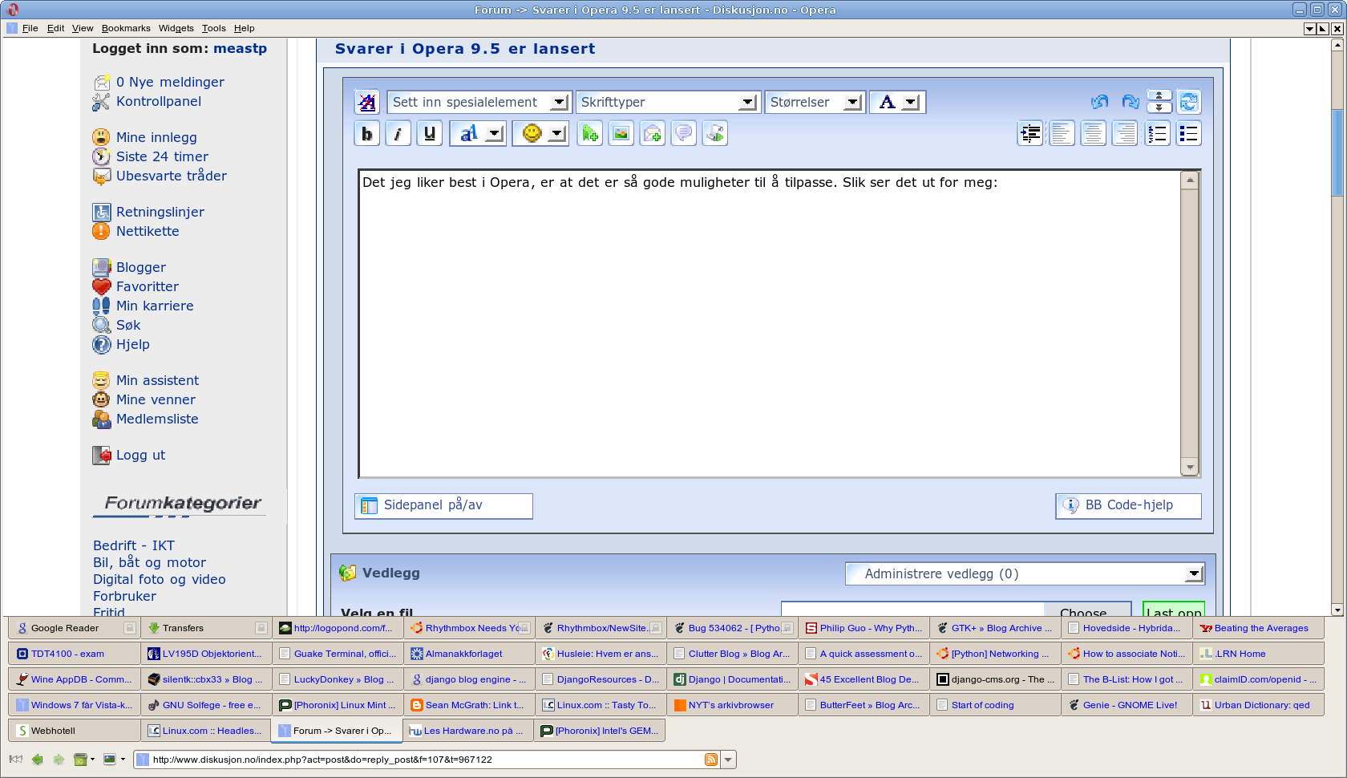The image size is (1347, 778).
Task: Expand the address bar history dropdown
Action: point(728,760)
